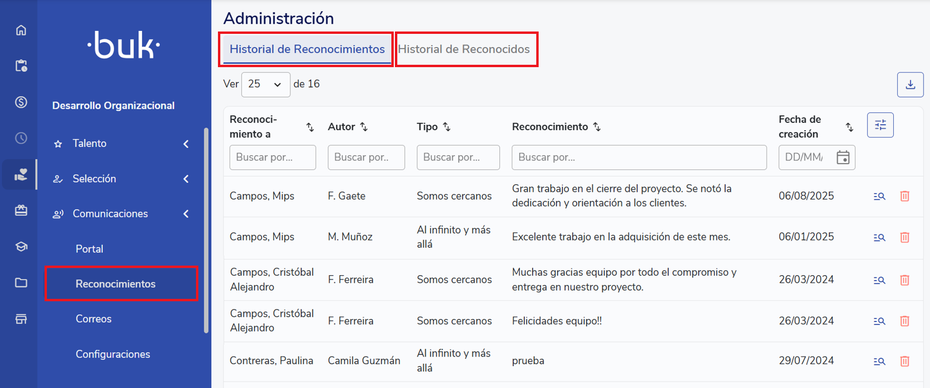Switch to Historial de Reconocidos tab

pos(464,49)
